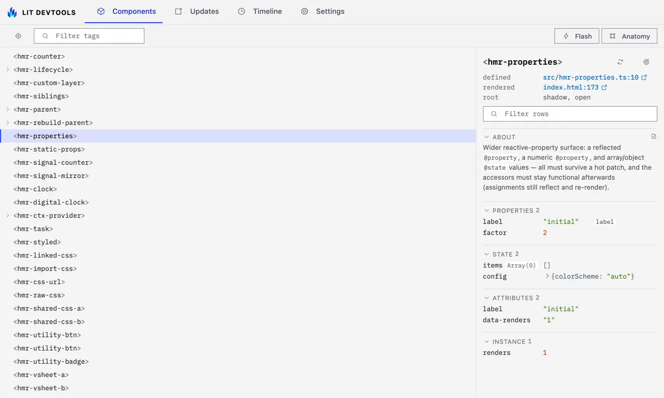Viewport: 664px width, 398px height.
Task: Switch to the Components tab
Action: [126, 12]
